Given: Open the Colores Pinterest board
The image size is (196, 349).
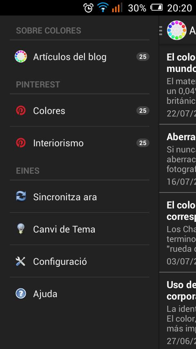Looking at the screenshot, I should coord(80,111).
